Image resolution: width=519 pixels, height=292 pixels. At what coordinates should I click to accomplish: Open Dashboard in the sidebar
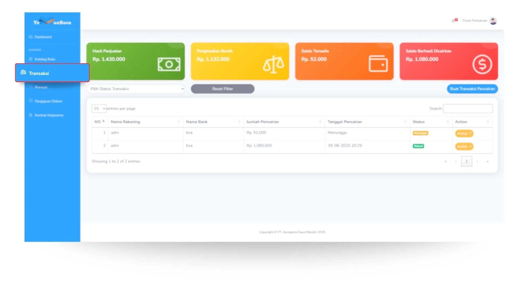pos(43,37)
